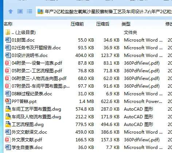
Task: Click the 459.0 KB size cell
Action: coord(85,132)
